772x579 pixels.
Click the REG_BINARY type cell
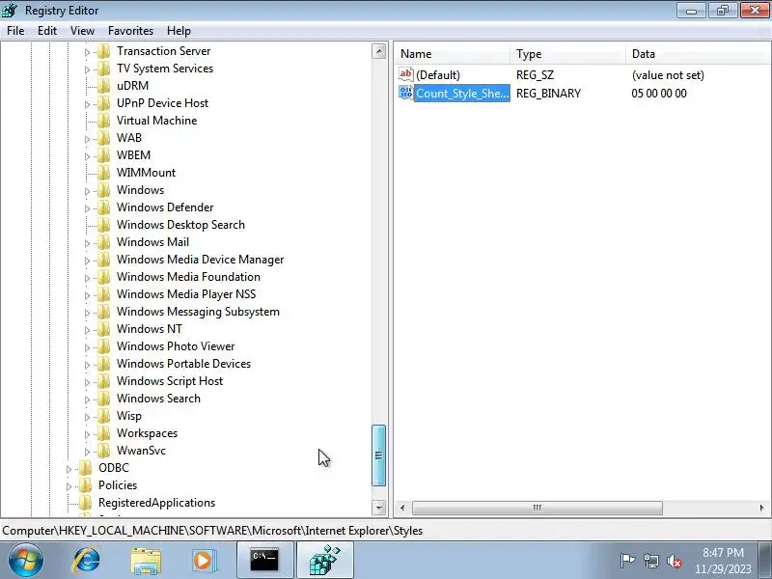[548, 93]
